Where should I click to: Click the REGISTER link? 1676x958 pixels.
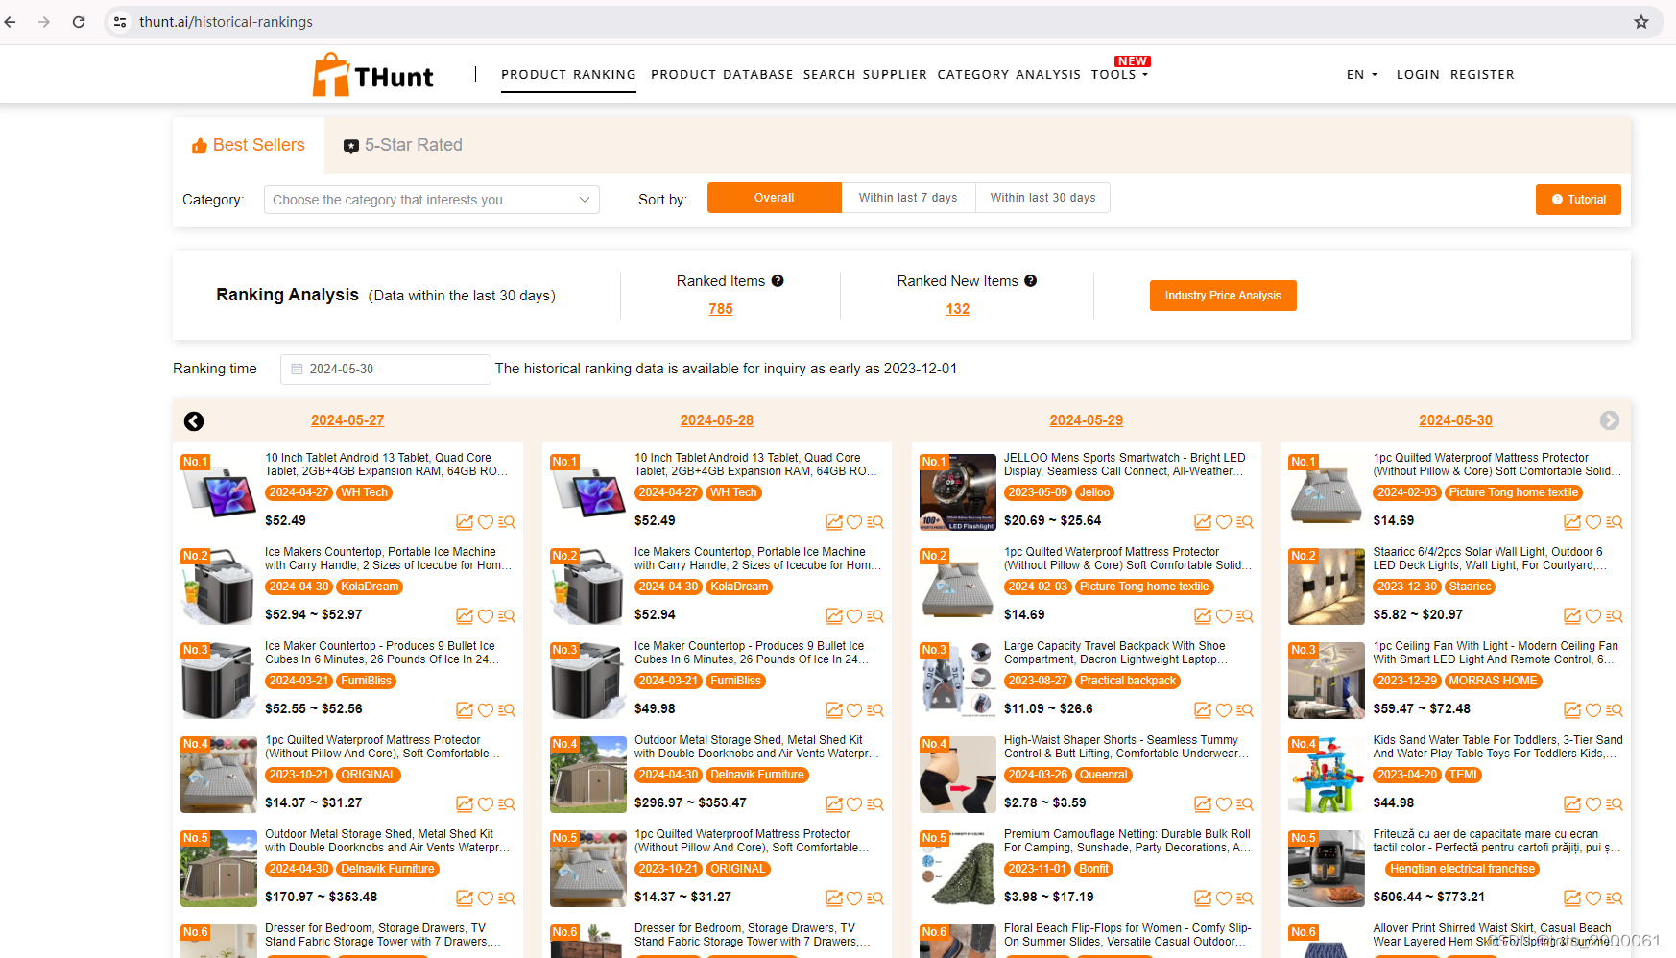point(1482,75)
